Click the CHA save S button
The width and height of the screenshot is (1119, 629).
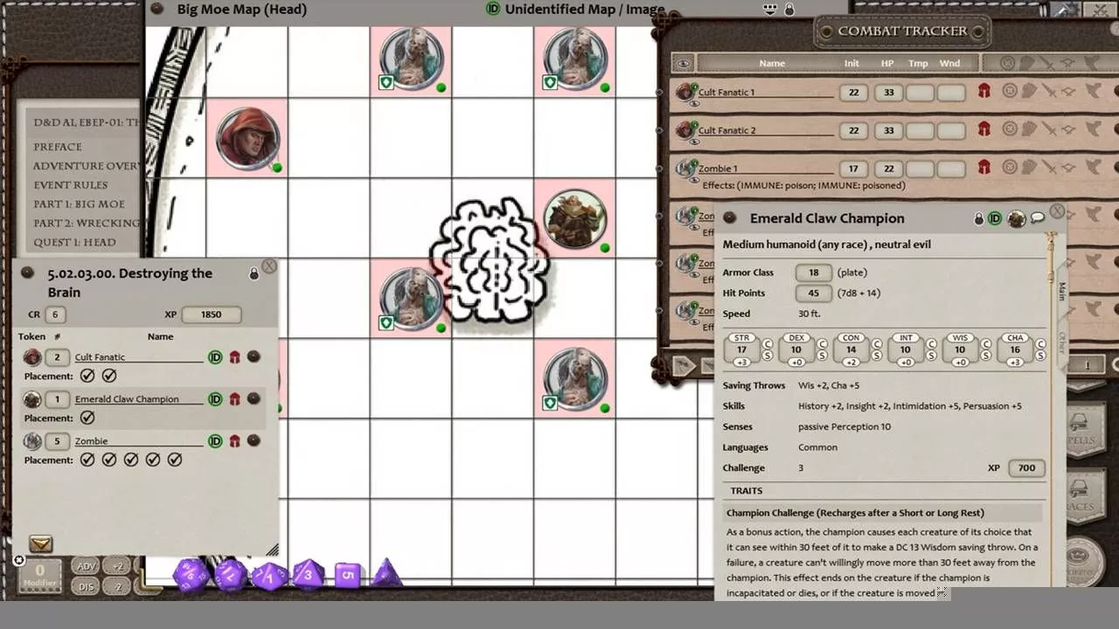[1040, 356]
